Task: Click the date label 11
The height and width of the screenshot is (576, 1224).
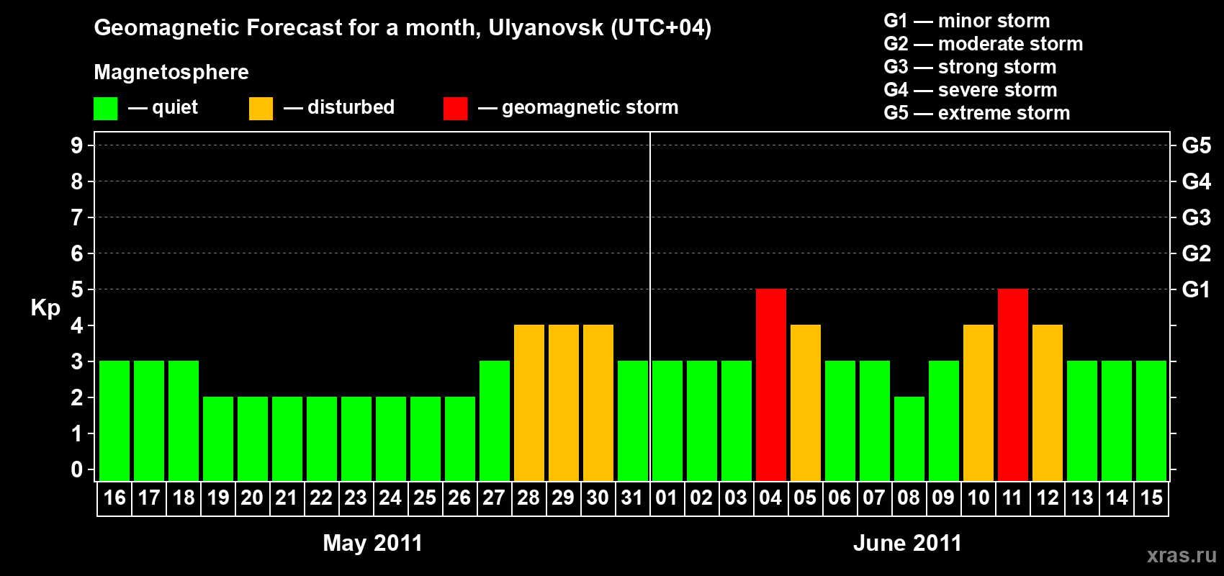Action: [1012, 498]
